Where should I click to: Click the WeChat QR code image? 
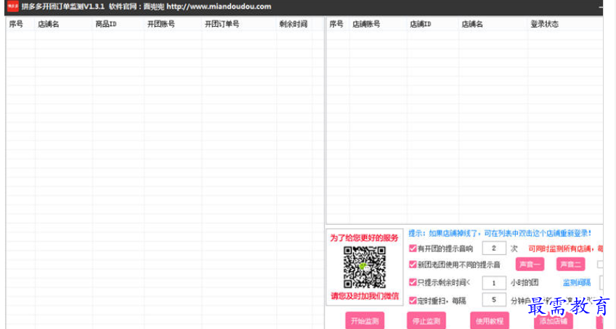click(365, 267)
